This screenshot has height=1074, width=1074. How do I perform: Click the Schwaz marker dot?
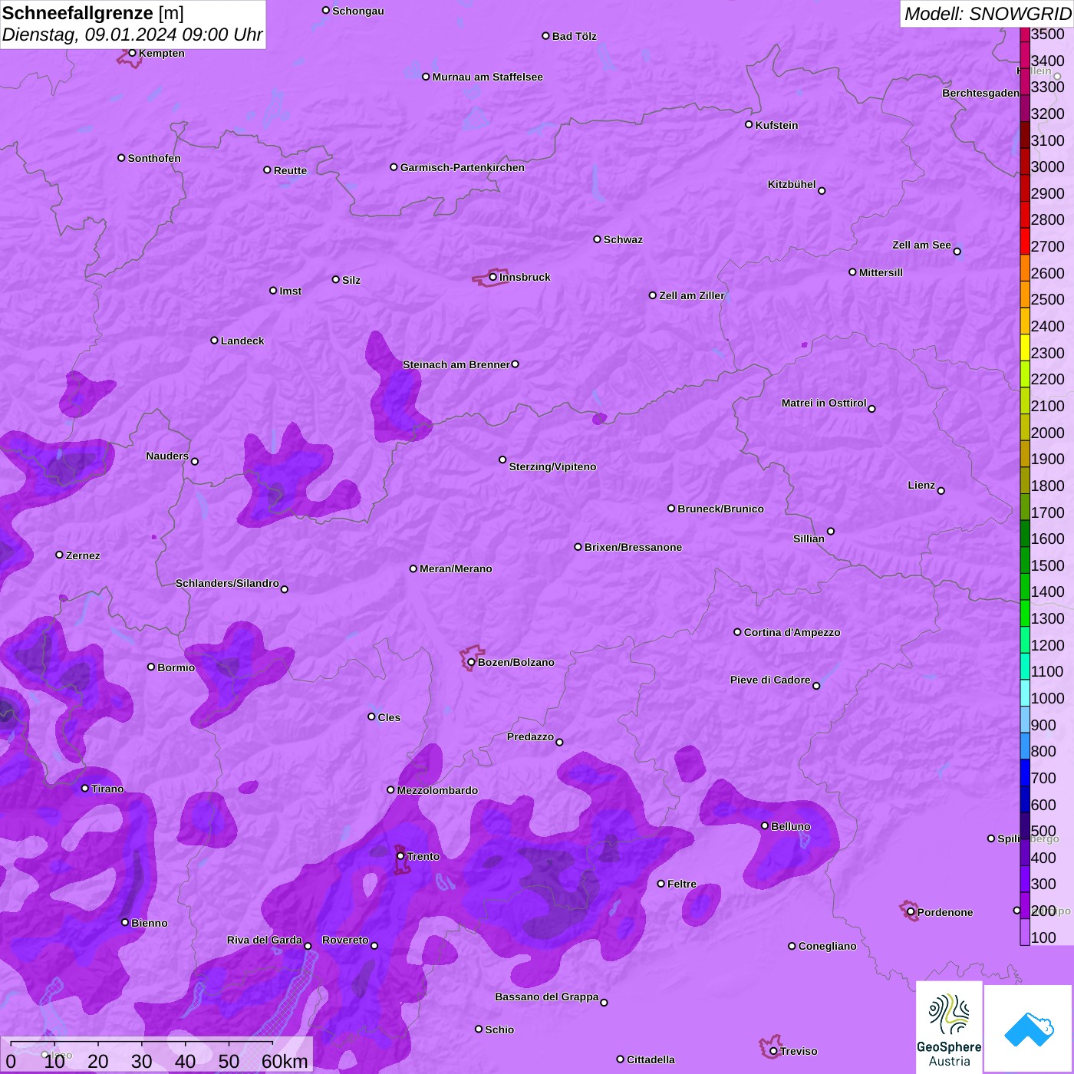coord(597,239)
